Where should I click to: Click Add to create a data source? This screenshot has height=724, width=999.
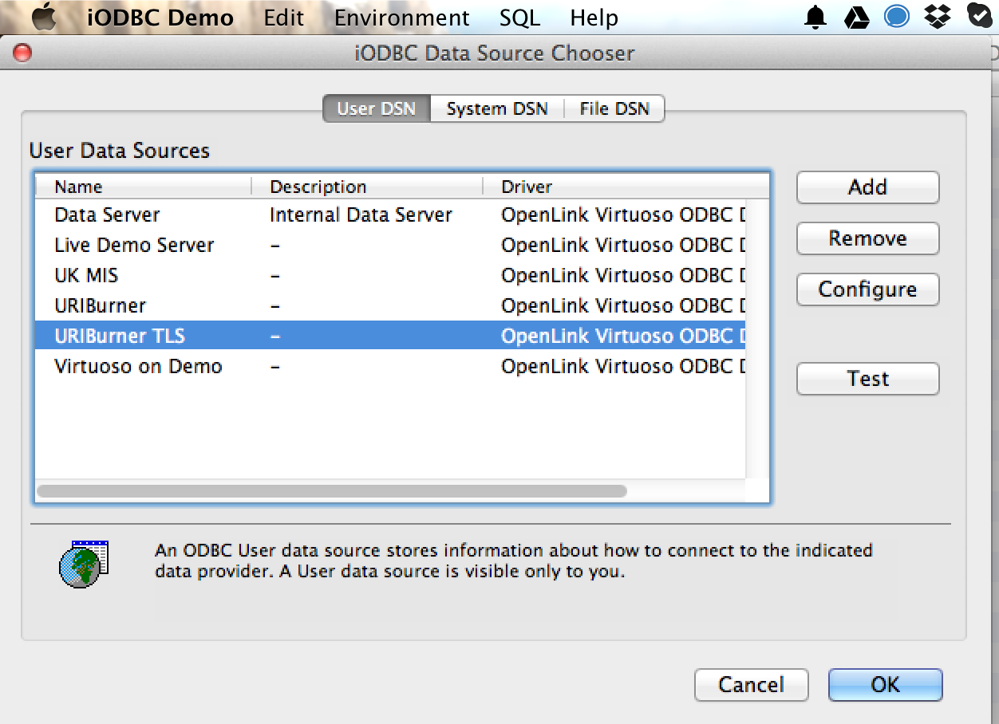click(867, 187)
